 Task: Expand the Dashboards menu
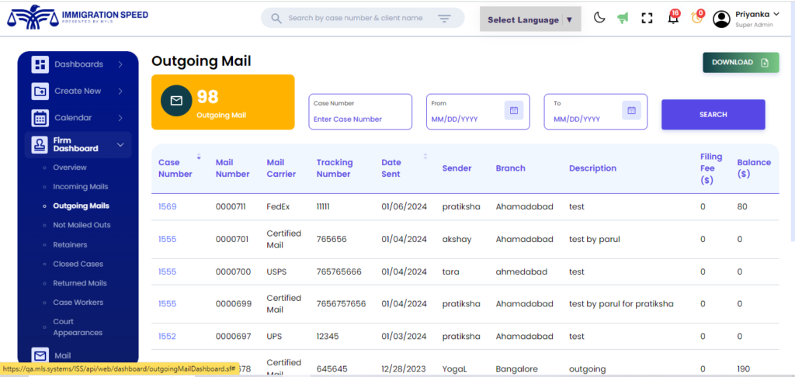120,64
